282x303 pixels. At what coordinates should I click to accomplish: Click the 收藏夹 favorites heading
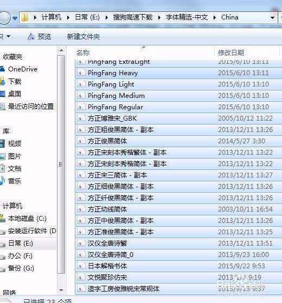[x=12, y=57]
